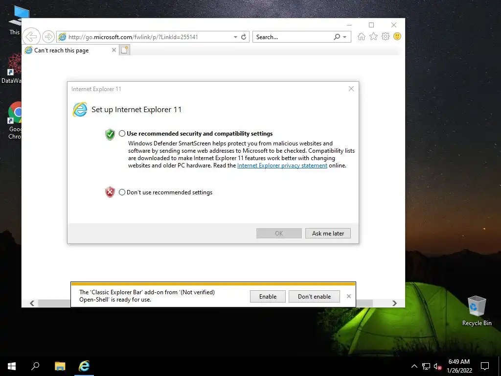This screenshot has height=376, width=501.
Task: Open the Internet Explorer privacy statement link
Action: [282, 165]
